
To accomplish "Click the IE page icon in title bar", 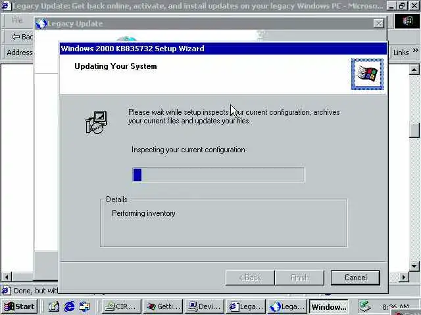I will [6, 6].
